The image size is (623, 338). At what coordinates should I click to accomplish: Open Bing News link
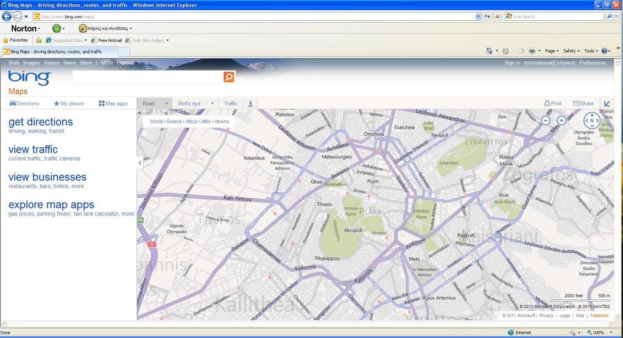[x=69, y=63]
